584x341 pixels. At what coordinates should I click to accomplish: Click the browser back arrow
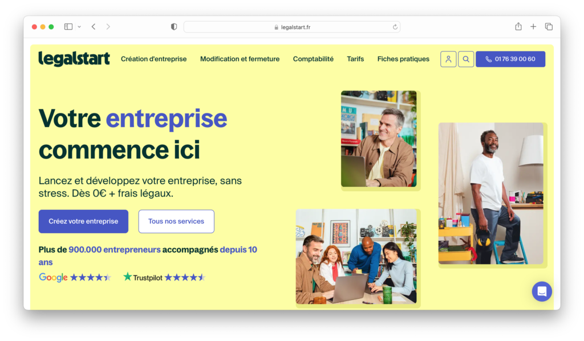(x=93, y=26)
